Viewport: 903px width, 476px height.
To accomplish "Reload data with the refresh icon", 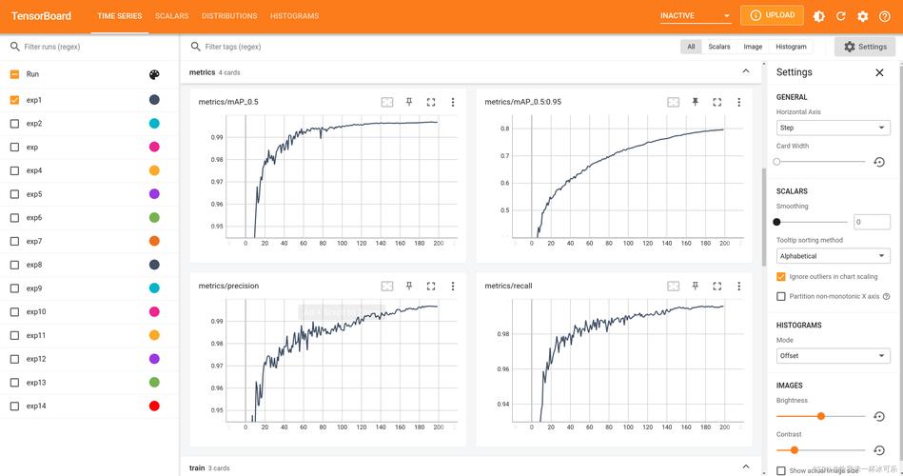I will [841, 16].
